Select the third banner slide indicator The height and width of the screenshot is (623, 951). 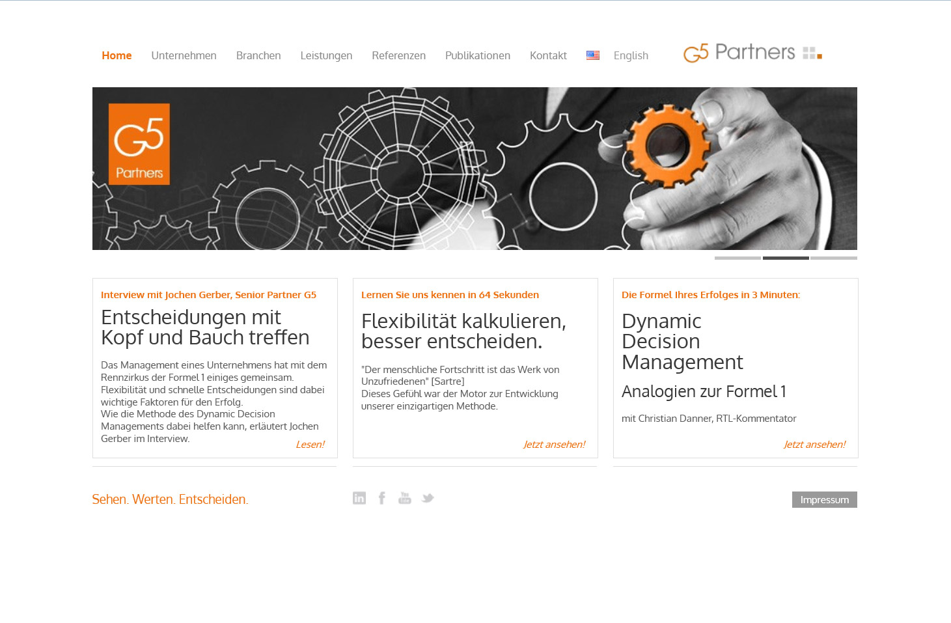click(834, 258)
